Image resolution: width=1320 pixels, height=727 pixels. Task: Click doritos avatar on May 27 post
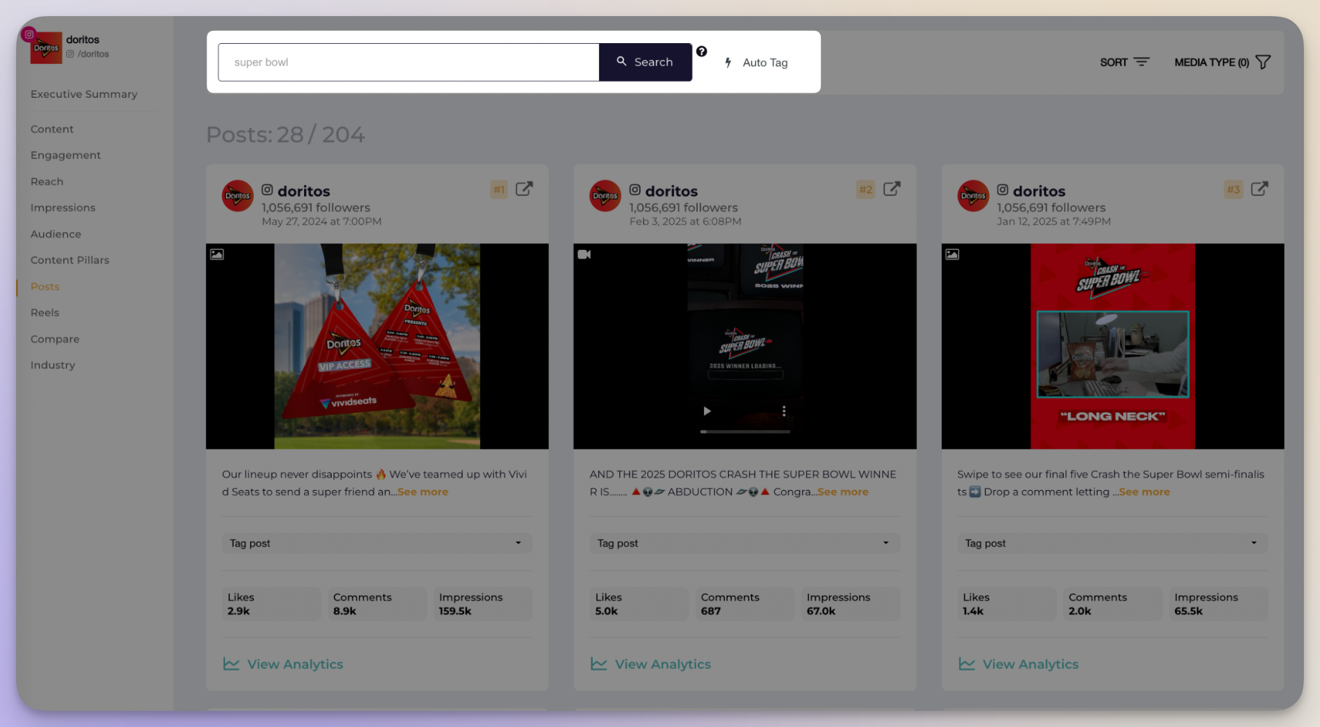click(238, 196)
